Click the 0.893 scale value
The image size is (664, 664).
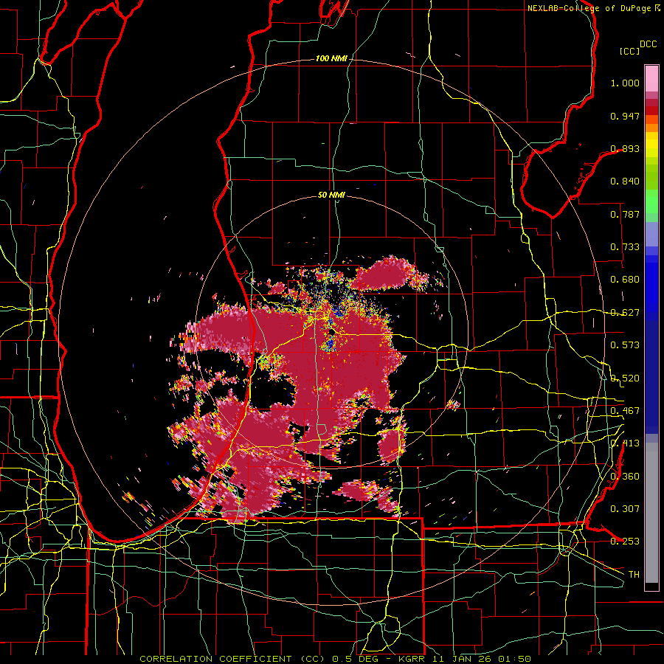coord(625,148)
